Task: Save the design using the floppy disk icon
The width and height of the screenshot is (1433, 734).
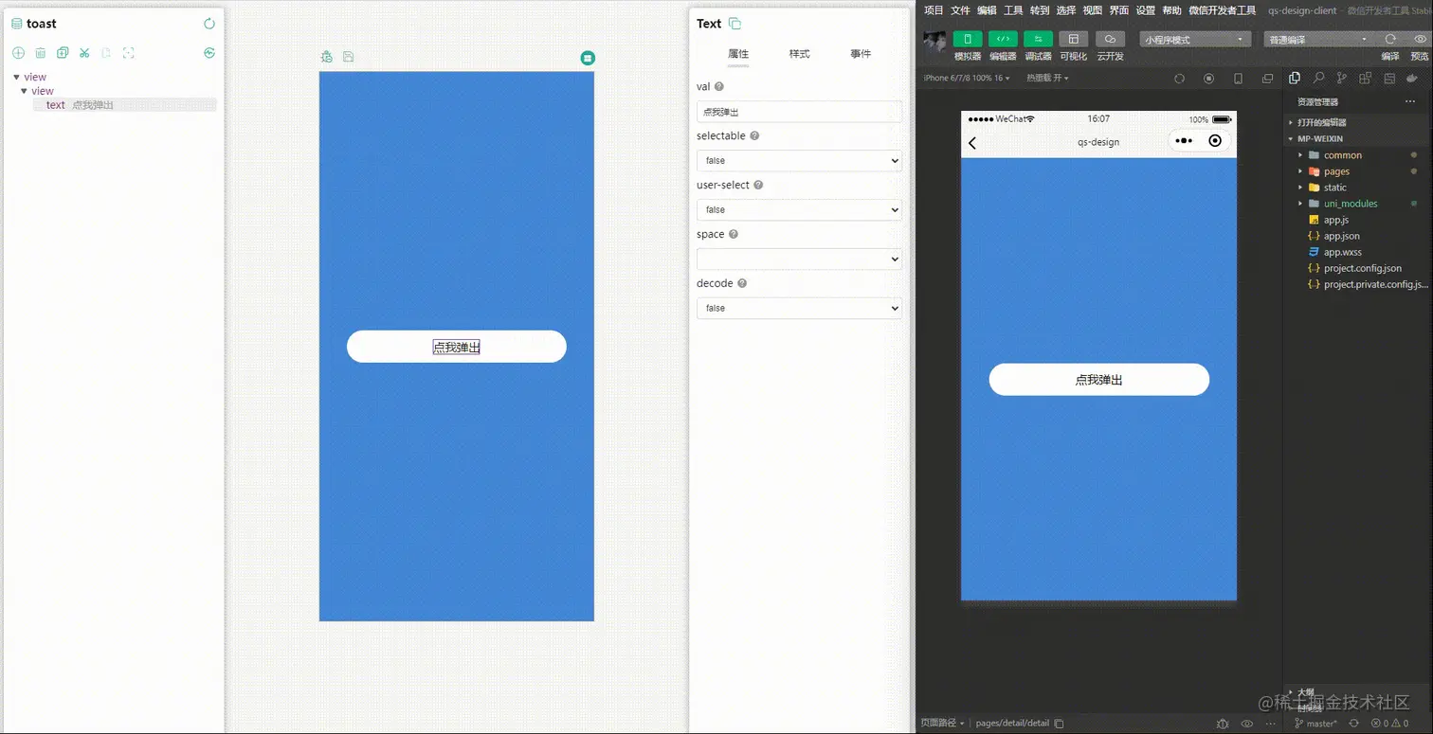Action: 348,57
